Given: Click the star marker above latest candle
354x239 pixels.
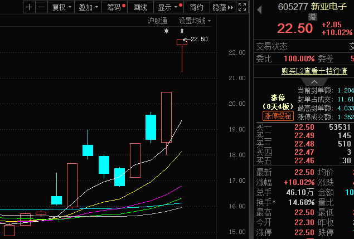Looking at the screenshot, I should click(x=166, y=31).
